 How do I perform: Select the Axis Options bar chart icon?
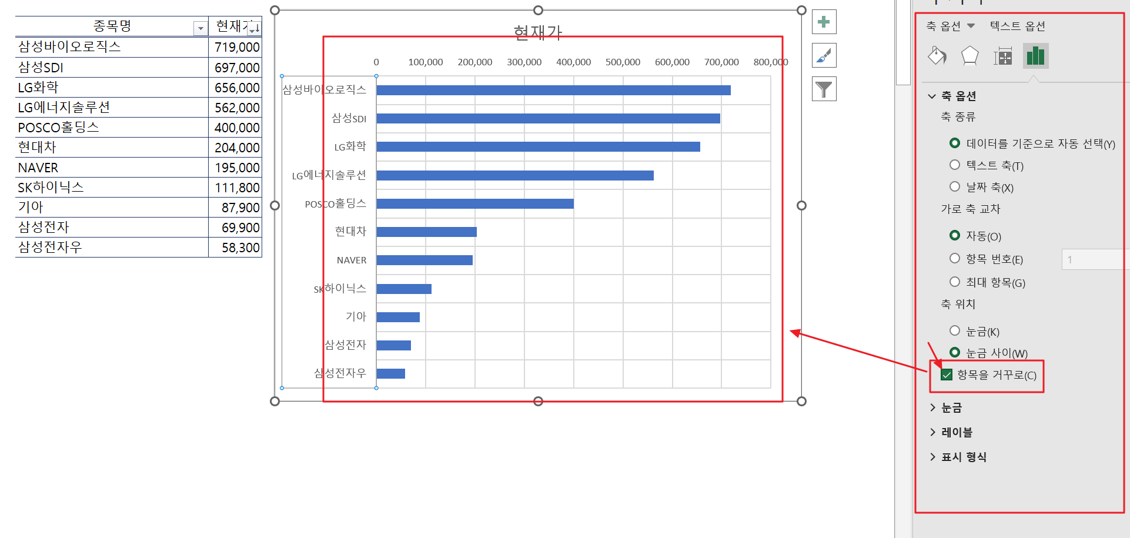point(1035,56)
